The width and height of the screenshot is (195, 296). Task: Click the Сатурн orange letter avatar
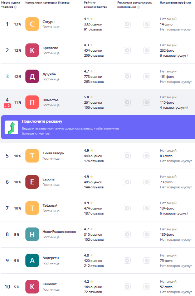(32, 24)
